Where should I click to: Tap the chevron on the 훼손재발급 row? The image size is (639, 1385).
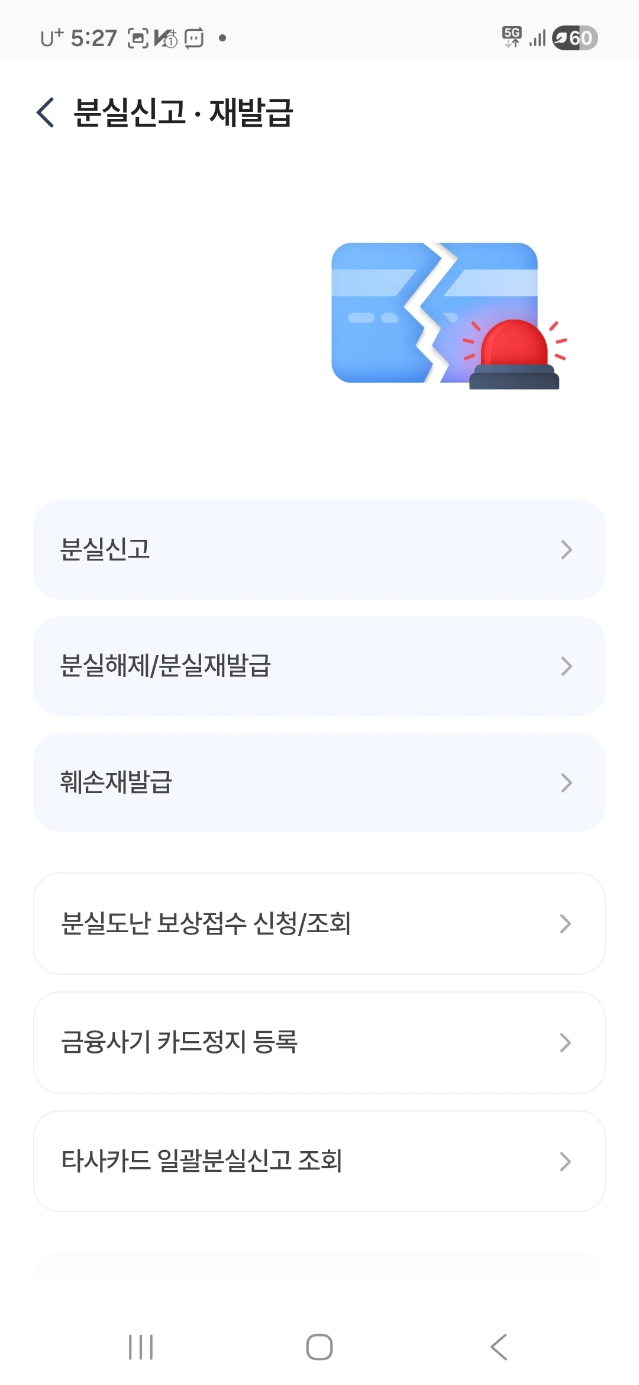click(x=566, y=783)
